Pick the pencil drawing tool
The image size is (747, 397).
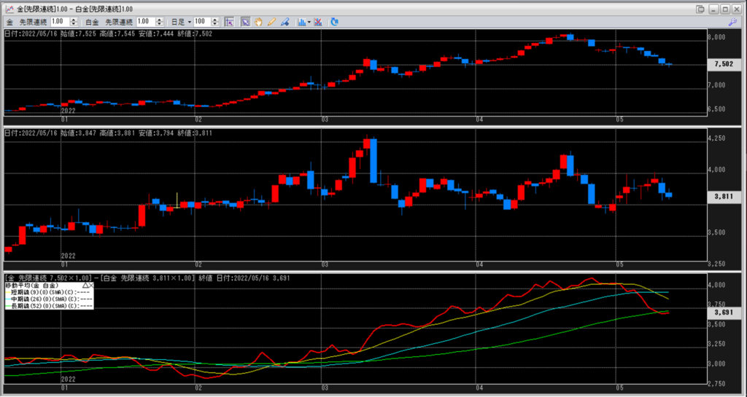[x=271, y=22]
